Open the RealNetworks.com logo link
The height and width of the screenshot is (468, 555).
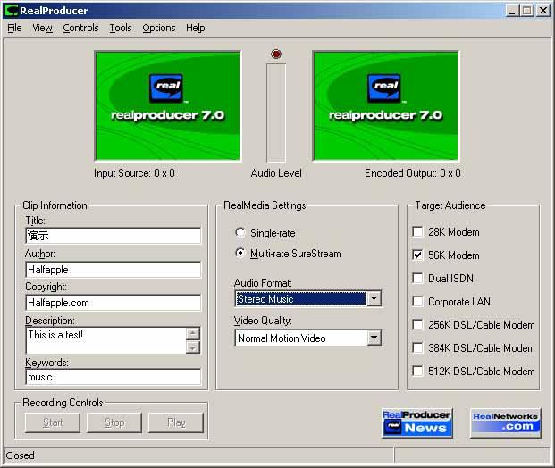[x=506, y=422]
